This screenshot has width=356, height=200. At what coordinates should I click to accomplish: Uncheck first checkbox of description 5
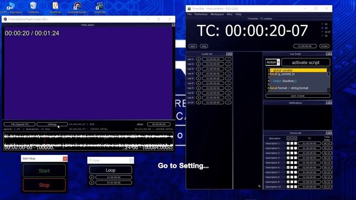pos(288,163)
